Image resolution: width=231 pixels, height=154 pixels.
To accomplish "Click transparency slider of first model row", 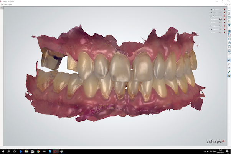I will point(218,9).
